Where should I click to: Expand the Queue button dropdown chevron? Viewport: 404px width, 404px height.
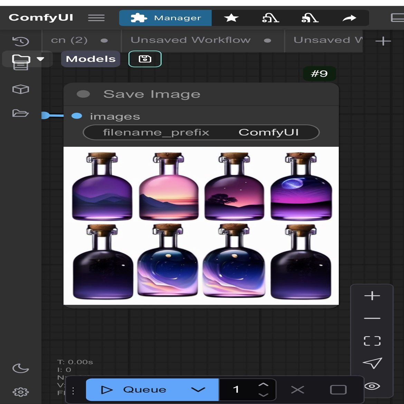[198, 389]
